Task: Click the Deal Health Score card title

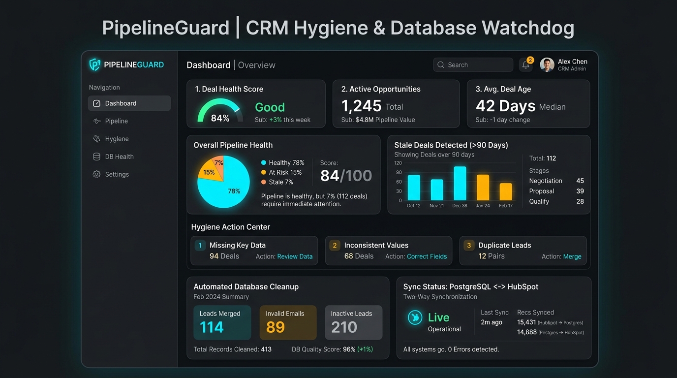Action: pos(229,89)
